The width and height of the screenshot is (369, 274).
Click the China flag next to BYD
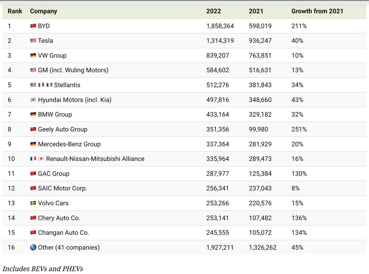[x=33, y=26]
